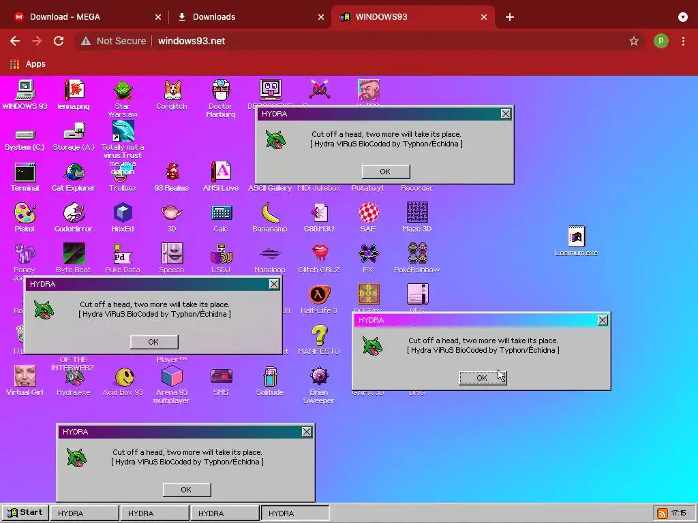Open the Chrome three-dot menu
698x523 pixels.
point(683,41)
